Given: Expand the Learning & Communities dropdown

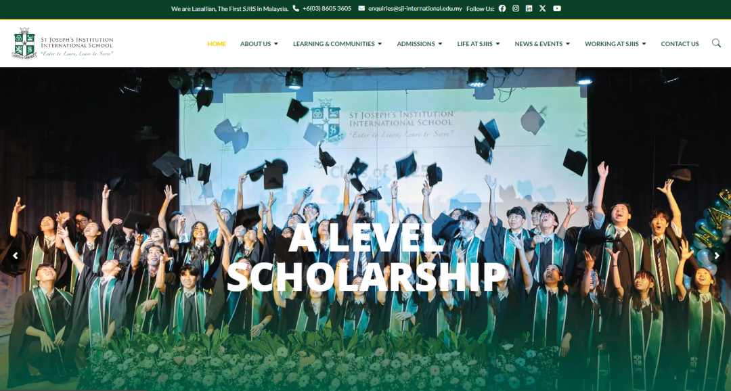Looking at the screenshot, I should (x=338, y=44).
